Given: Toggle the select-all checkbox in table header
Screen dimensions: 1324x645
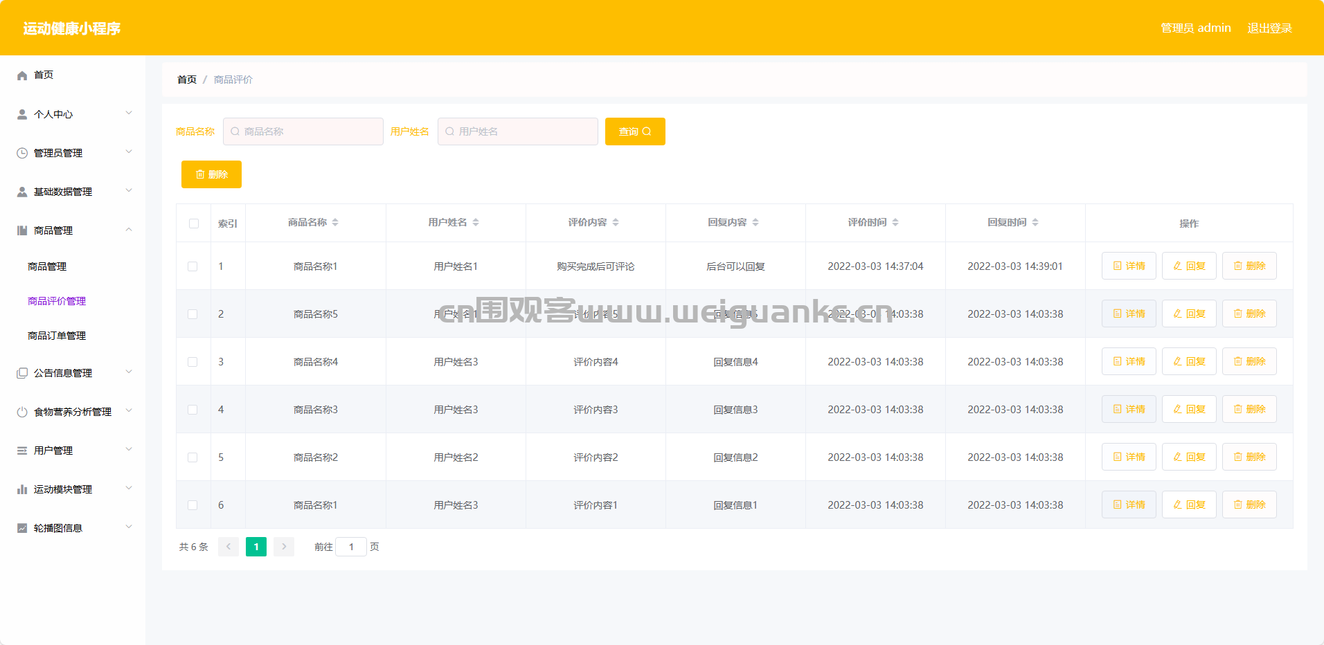Looking at the screenshot, I should click(x=194, y=224).
